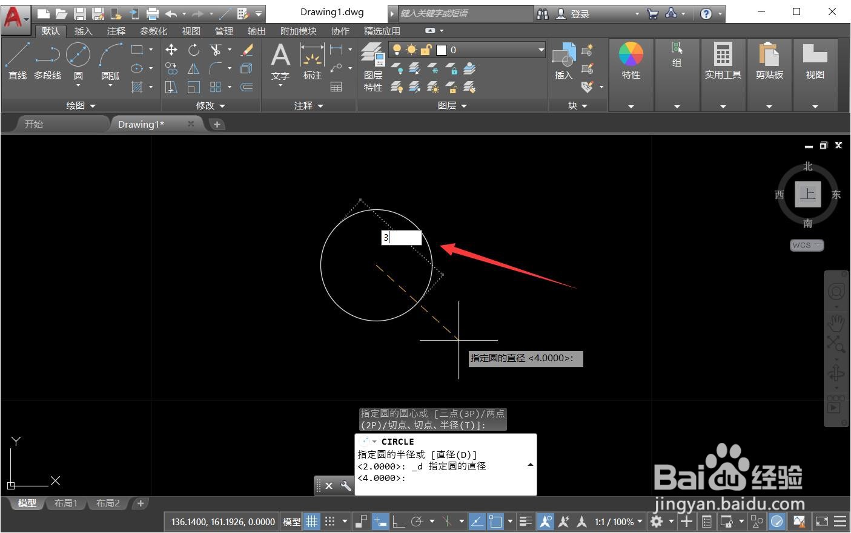Click the sign in (登录) button
The height and width of the screenshot is (533, 851).
572,13
